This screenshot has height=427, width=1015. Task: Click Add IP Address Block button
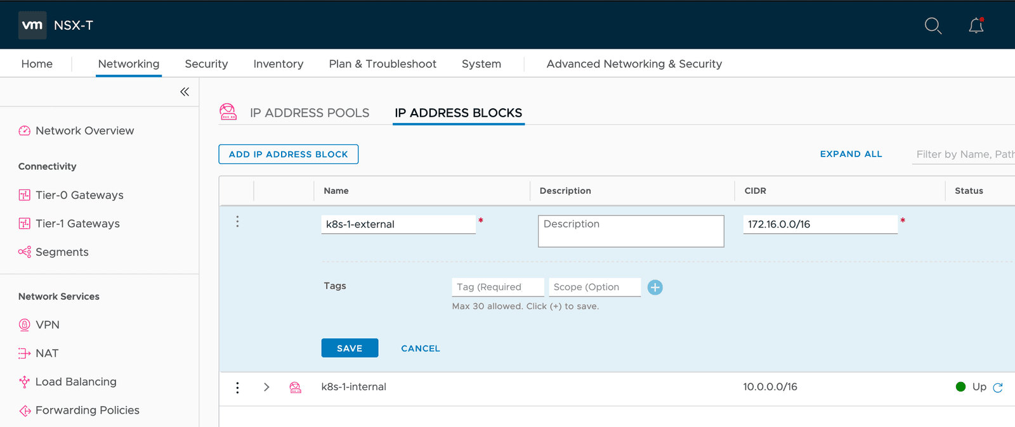289,154
